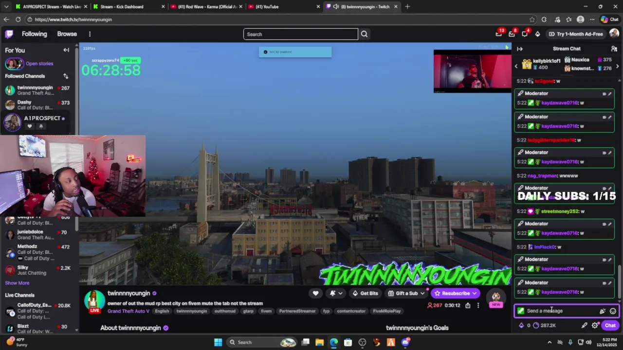
Task: Open chat settings gear icon
Action: pos(595,326)
